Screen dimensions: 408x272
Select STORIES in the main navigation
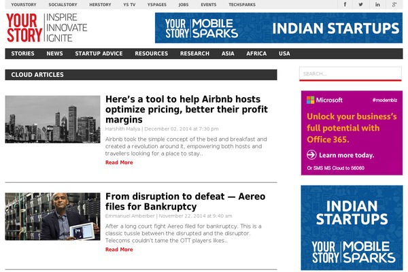click(x=22, y=54)
